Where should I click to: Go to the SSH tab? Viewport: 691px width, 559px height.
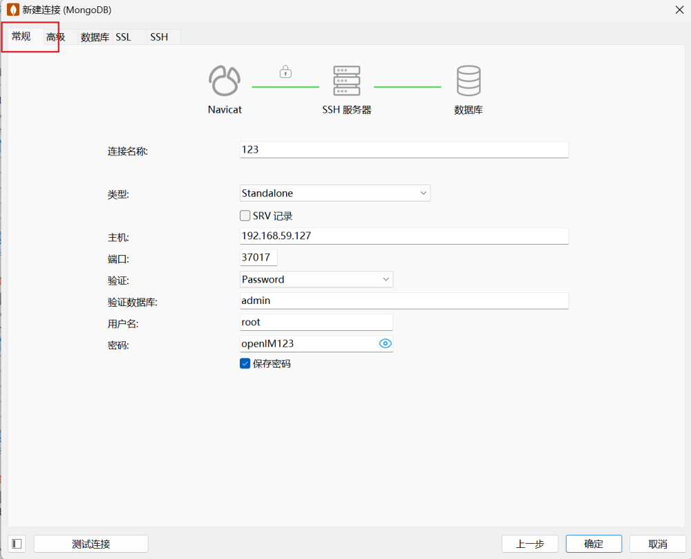pos(159,37)
